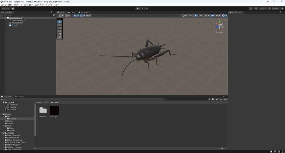Toggle 2D view mode in scene
Viewport: 285px width, 153px height.
[190, 16]
